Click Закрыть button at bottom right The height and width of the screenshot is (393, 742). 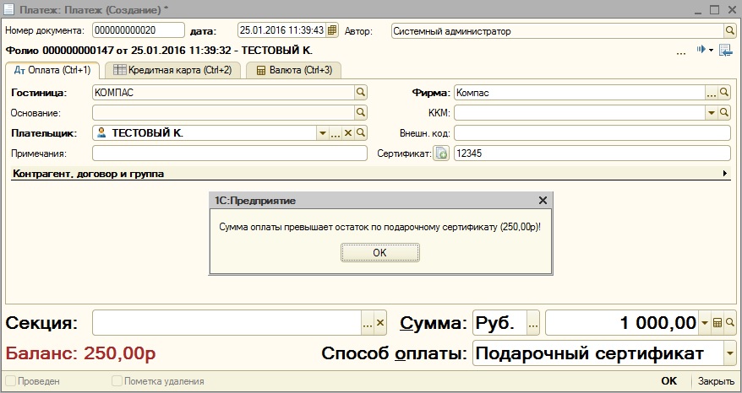[716, 381]
